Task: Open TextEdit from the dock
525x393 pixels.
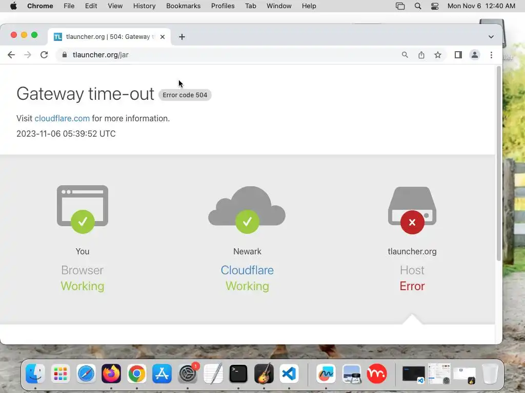Action: coord(213,374)
